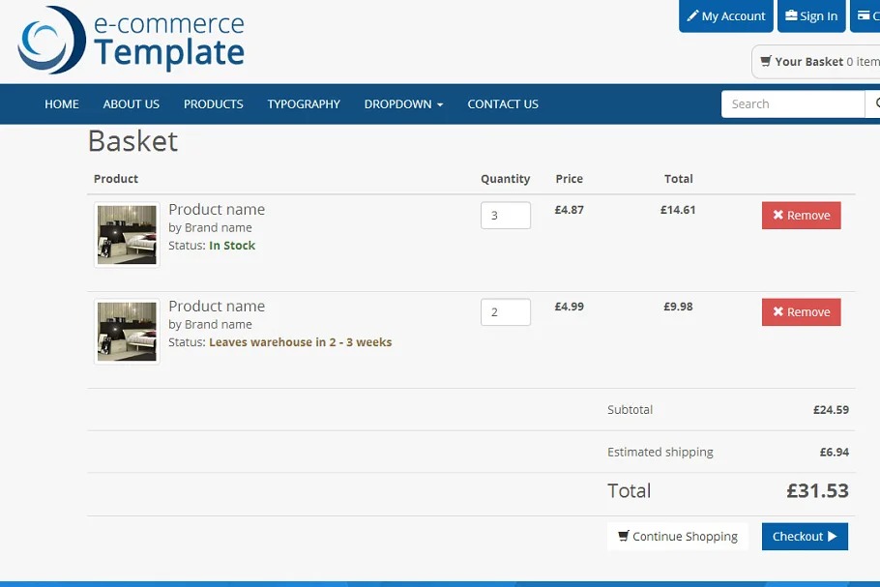Open My Account page
Viewport: 880px width, 587px height.
pyautogui.click(x=726, y=16)
